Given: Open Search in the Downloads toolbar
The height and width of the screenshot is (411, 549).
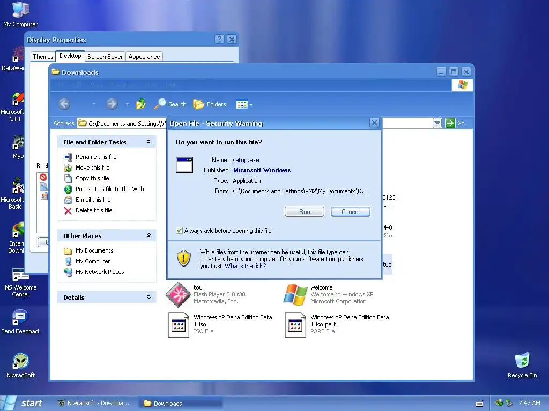Looking at the screenshot, I should point(170,104).
